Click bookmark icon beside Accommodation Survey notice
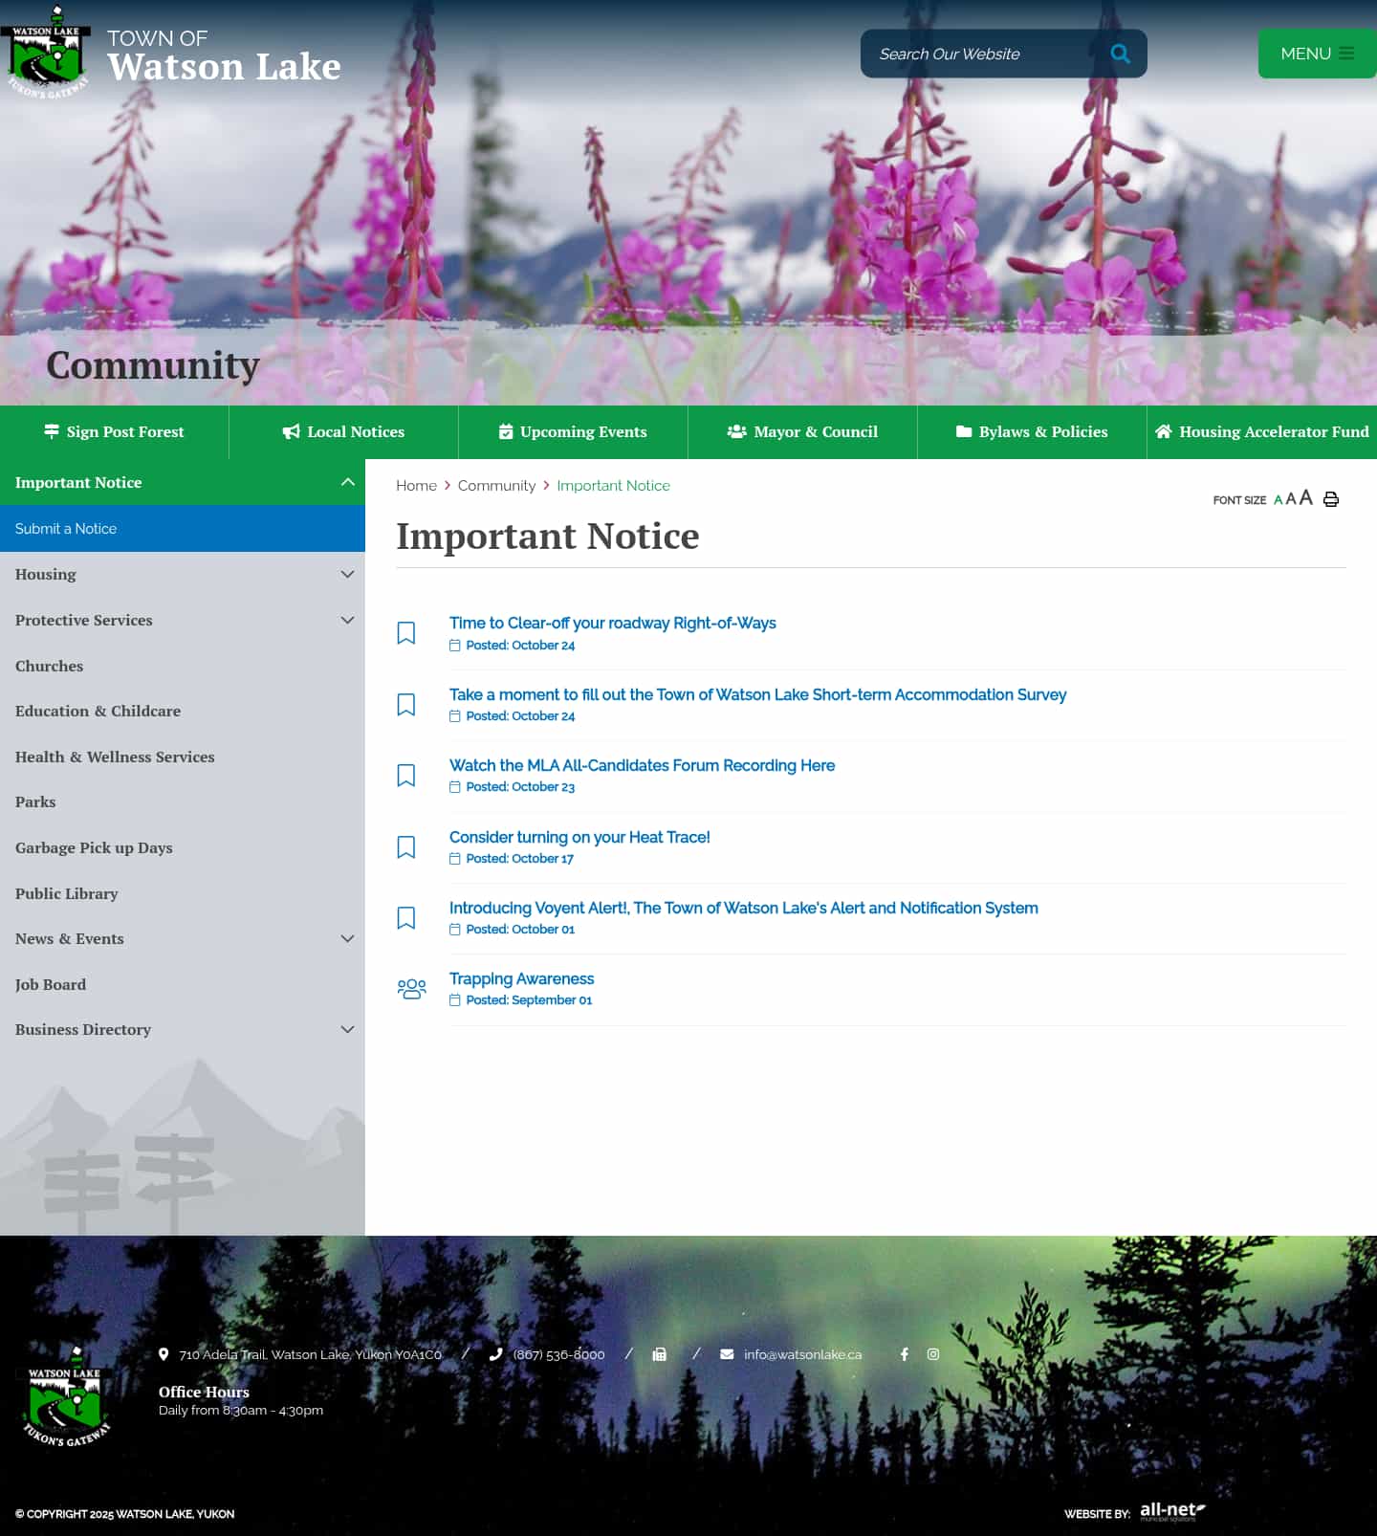Screen dimensions: 1377x1536 click(x=405, y=705)
